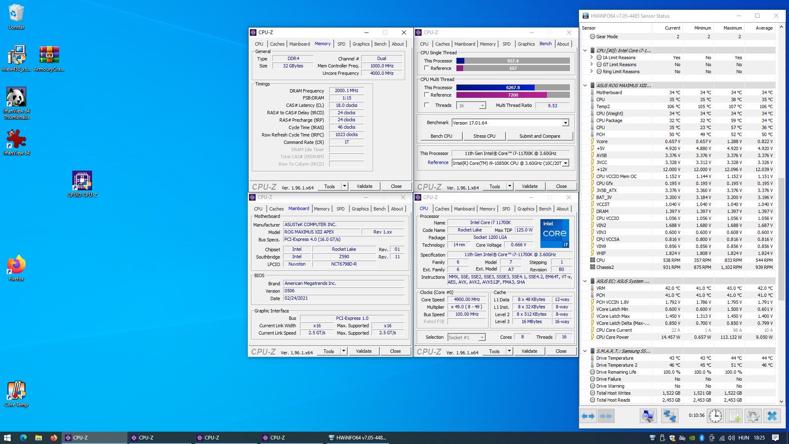789x444 pixels.
Task: Open the Reference processor dropdown
Action: click(565, 163)
